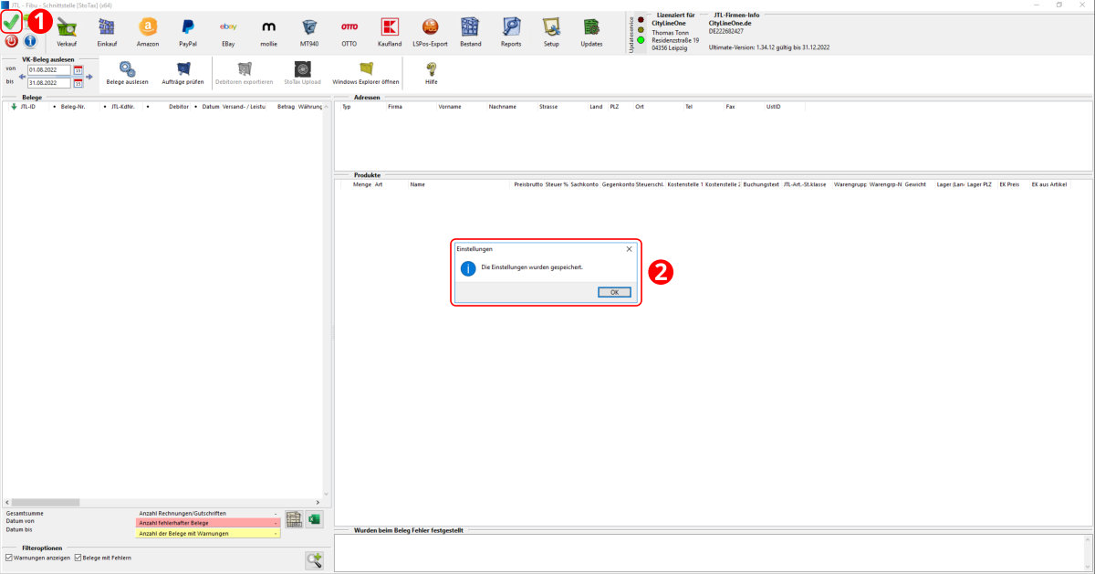Toggle the Warnungen anzeigen checkbox
This screenshot has width=1095, height=574.
point(9,558)
